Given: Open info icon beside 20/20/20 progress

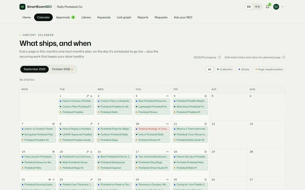Looking at the screenshot, I should tap(220, 57).
